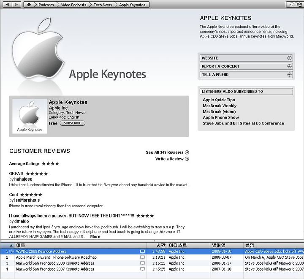Open reviewer dmaldo profile

tap(22, 221)
